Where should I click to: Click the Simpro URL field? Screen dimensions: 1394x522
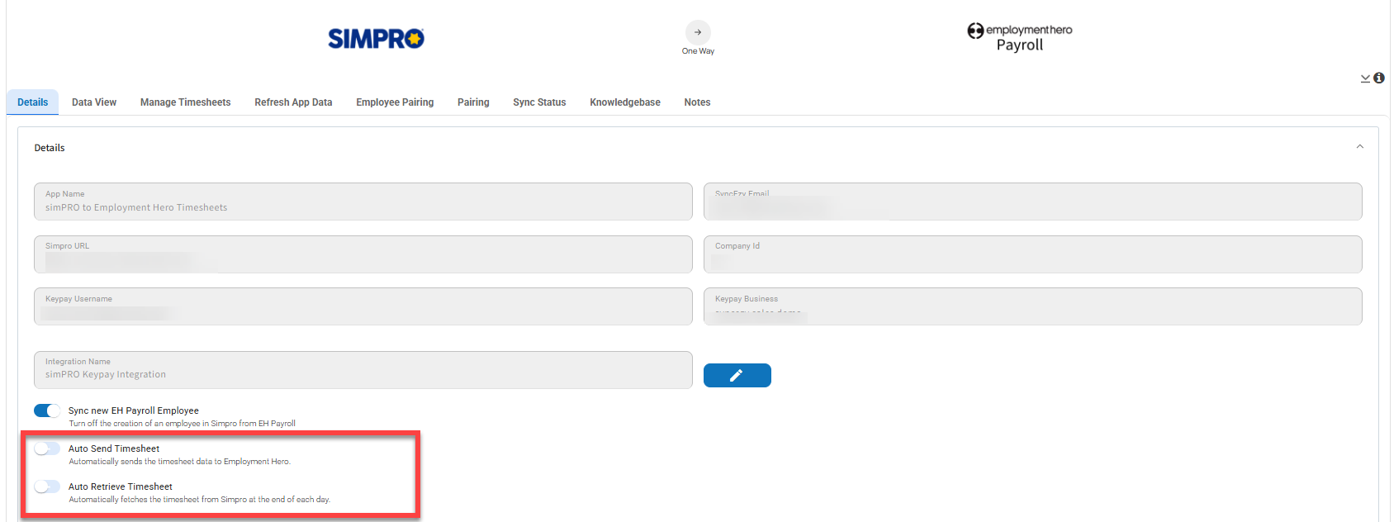pos(363,254)
